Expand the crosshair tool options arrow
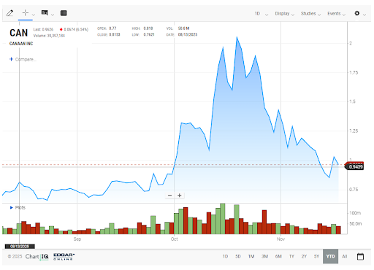This screenshot has height=270, width=374. click(34, 15)
